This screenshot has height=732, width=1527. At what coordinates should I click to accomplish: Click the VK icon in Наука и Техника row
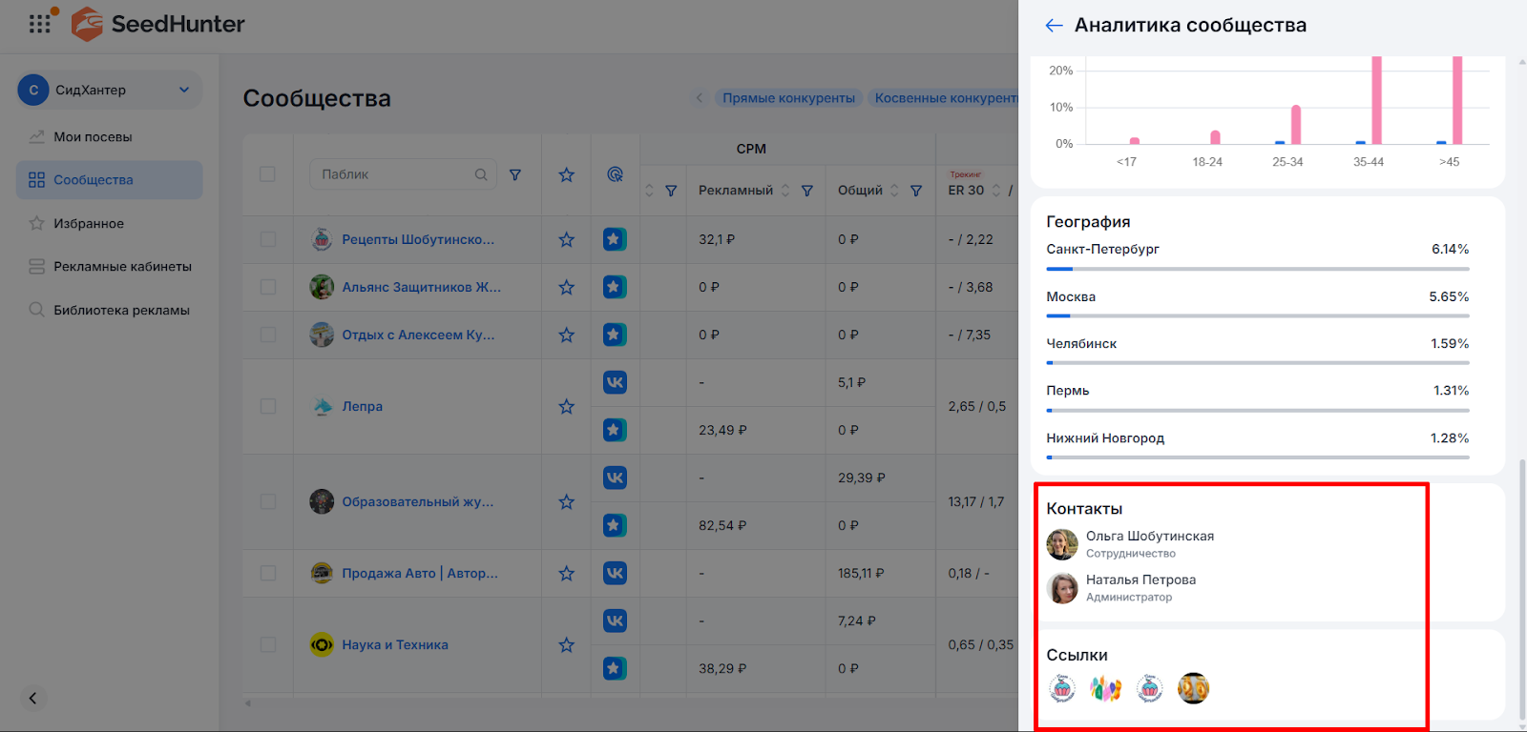(x=615, y=620)
